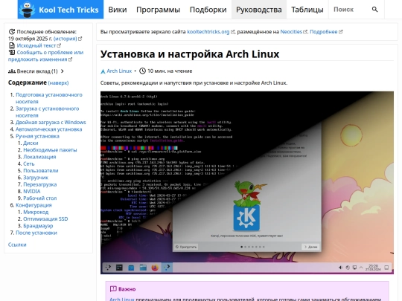The width and height of the screenshot is (402, 301).
Task: Jump to Локализация subsection
Action: (x=39, y=157)
